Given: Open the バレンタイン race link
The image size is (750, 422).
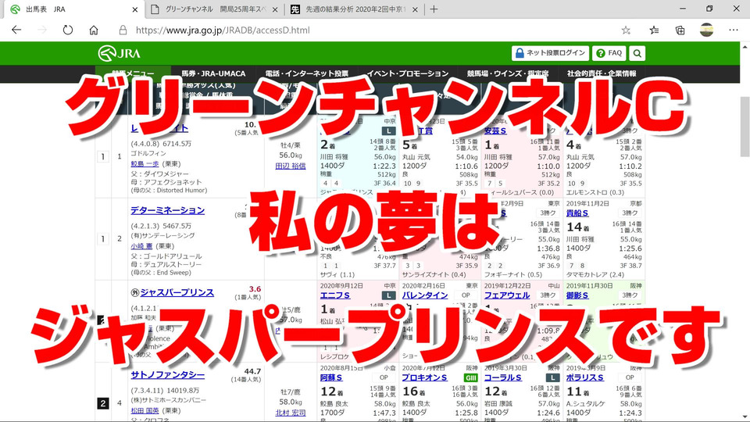Looking at the screenshot, I should [425, 295].
